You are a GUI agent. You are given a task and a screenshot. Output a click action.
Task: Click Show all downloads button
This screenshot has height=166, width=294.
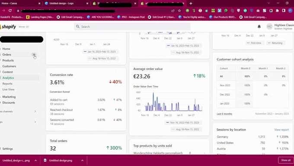[286, 160]
